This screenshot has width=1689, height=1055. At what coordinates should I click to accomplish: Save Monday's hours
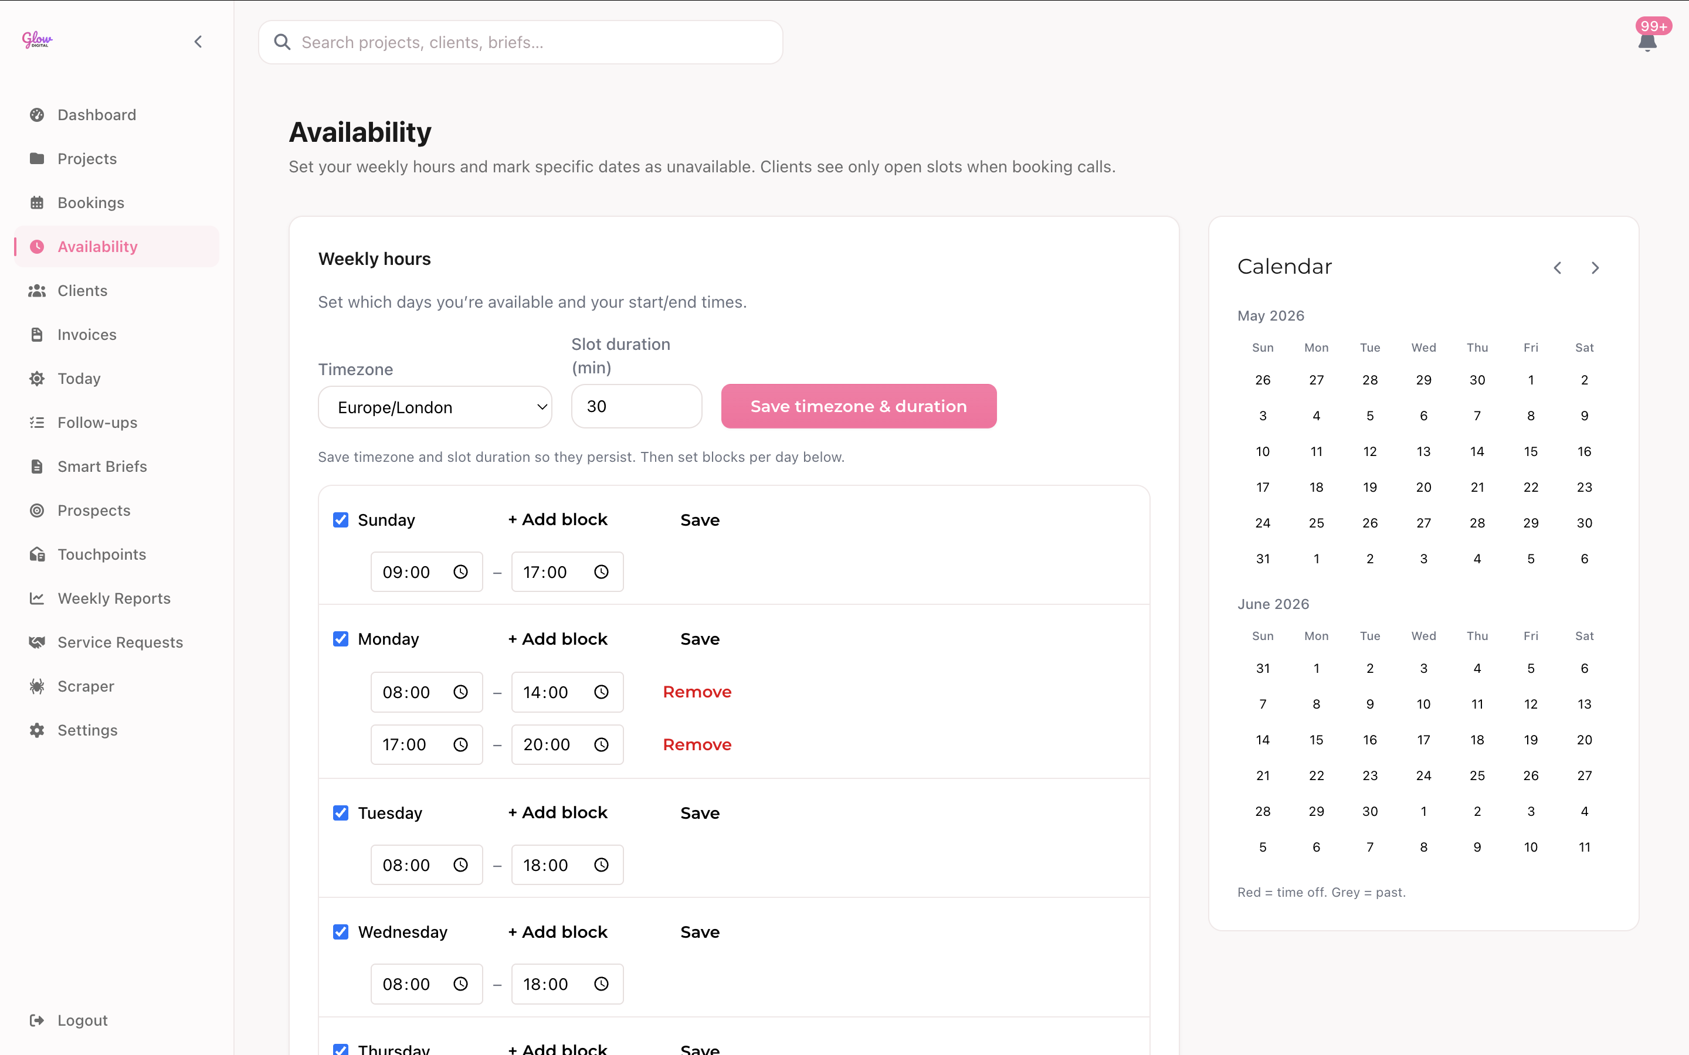click(700, 639)
